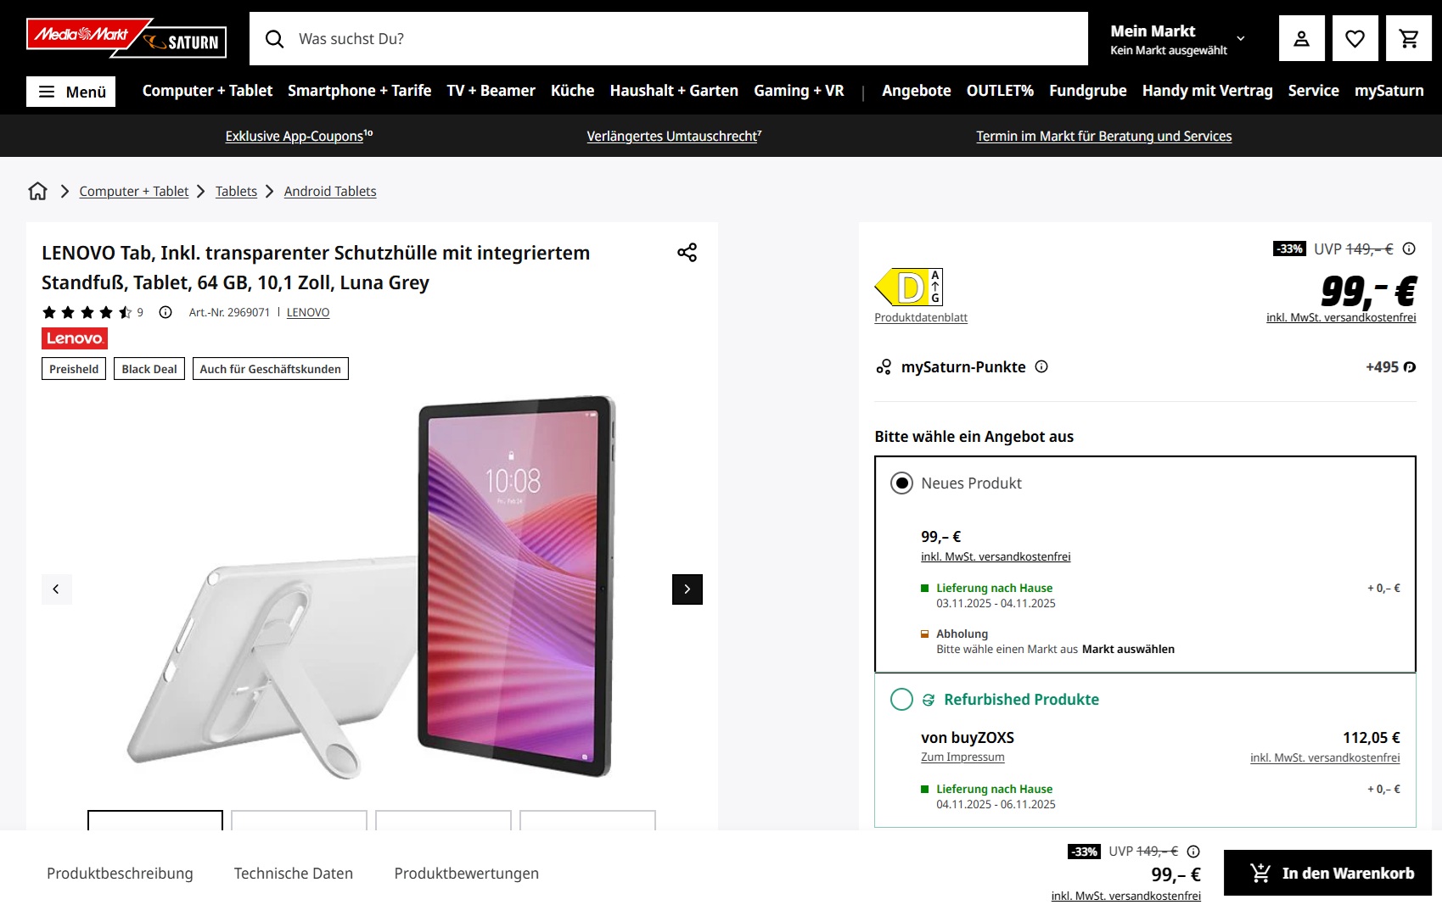Click the share product icon
Viewport: 1442px width, 916px height.
pos(687,253)
